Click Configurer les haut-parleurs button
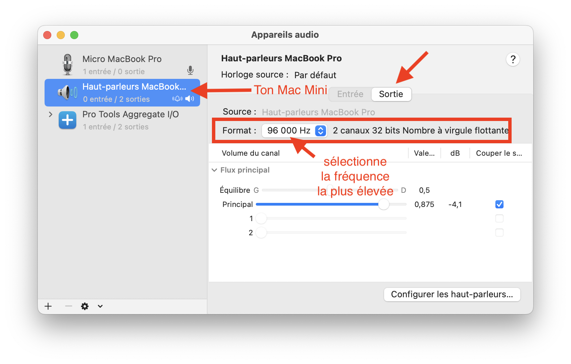Viewport: 571px width, 364px height. [452, 294]
